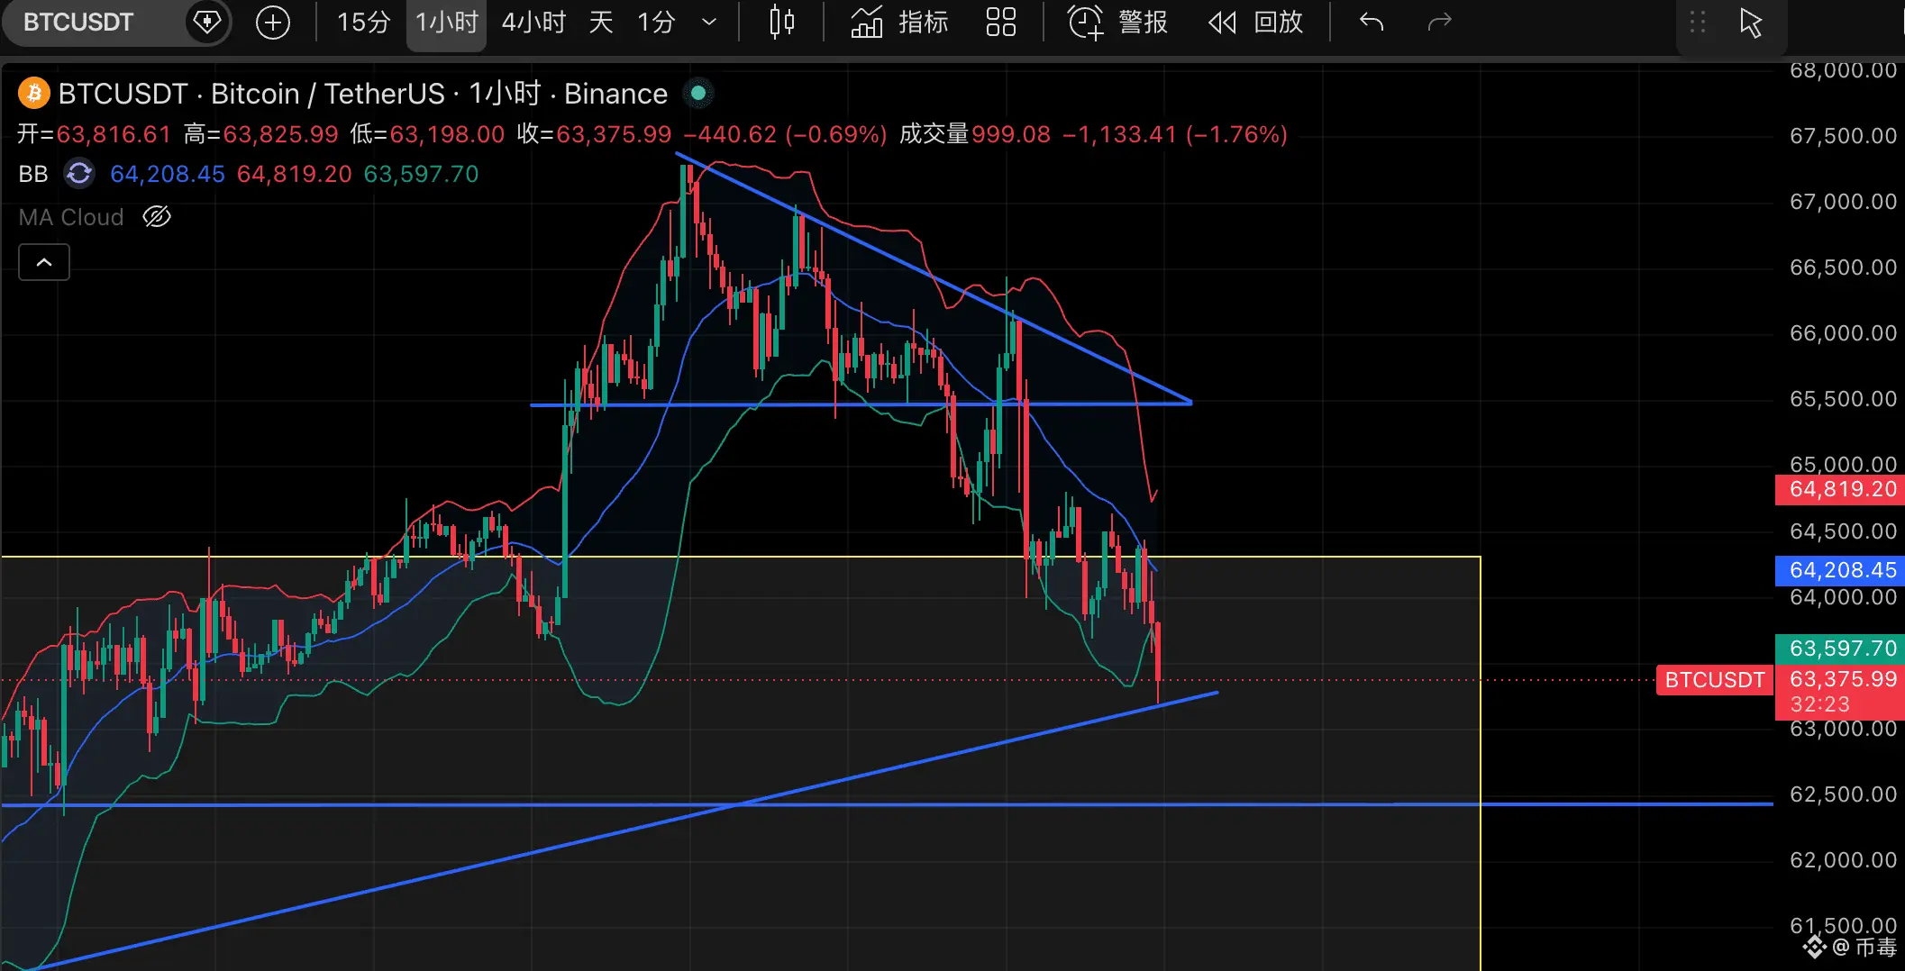Screen dimensions: 1905x971
Task: Switch to the 天 daily timeframe
Action: point(601,22)
